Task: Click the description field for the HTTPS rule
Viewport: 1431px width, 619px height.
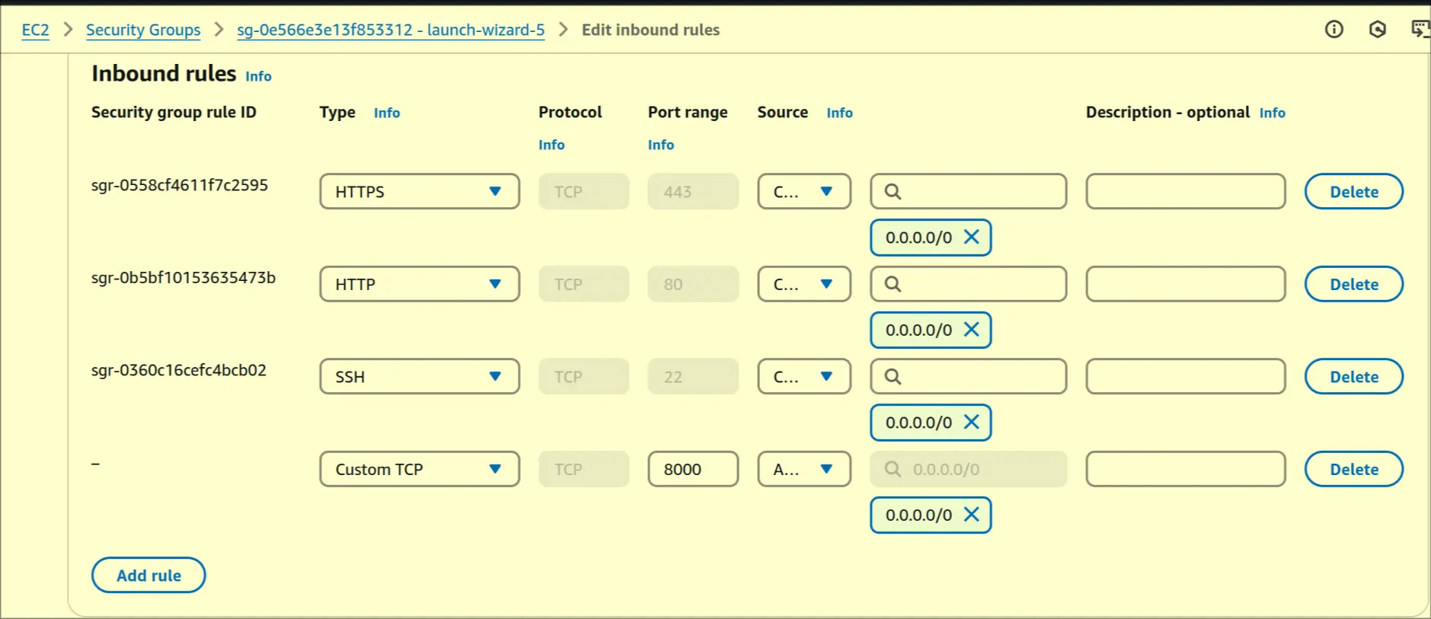Action: (x=1185, y=192)
